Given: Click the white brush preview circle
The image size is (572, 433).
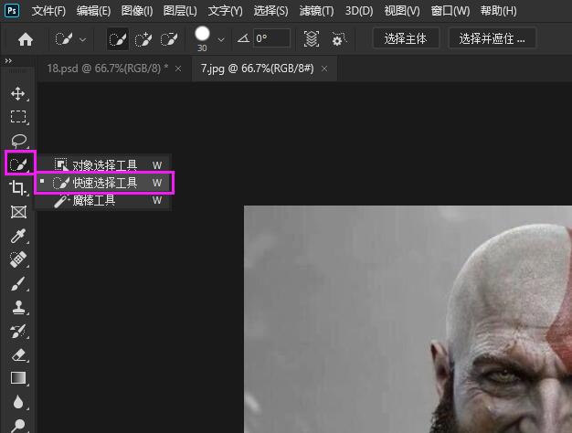Looking at the screenshot, I should [202, 35].
